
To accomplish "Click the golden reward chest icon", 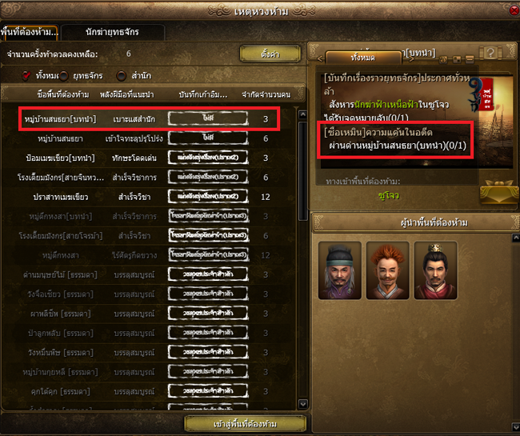I will pyautogui.click(x=499, y=192).
